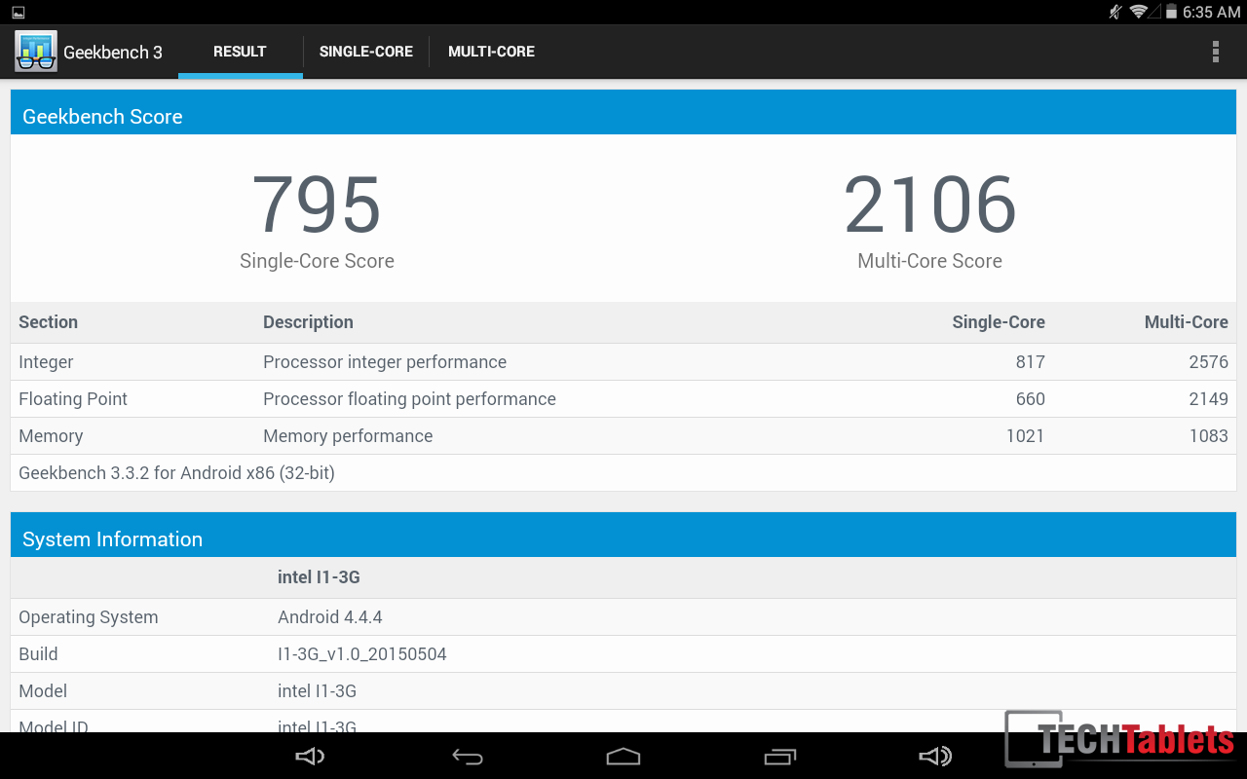Tap the Operating System Android 4.4.4 row

tap(623, 617)
